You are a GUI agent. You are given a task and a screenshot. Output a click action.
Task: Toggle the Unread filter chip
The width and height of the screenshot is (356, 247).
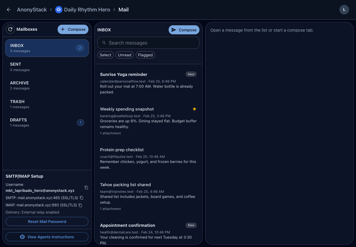(x=124, y=55)
